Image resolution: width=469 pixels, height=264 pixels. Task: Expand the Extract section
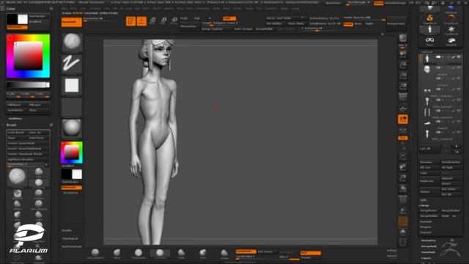(x=426, y=232)
